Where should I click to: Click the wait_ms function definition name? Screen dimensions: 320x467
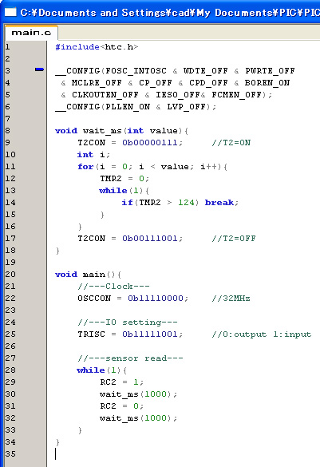click(x=102, y=131)
